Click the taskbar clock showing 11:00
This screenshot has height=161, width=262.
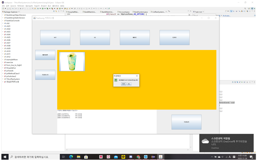pyautogui.click(x=243, y=157)
